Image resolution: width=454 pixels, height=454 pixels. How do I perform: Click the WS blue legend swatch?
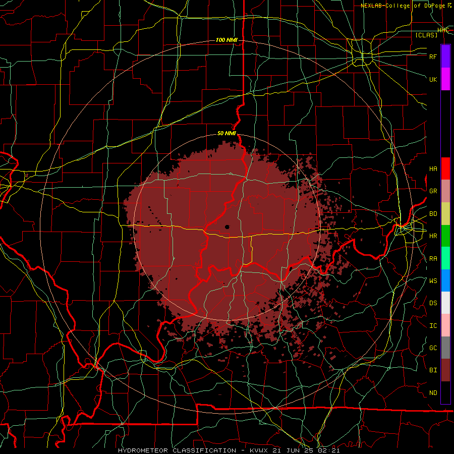click(x=445, y=280)
